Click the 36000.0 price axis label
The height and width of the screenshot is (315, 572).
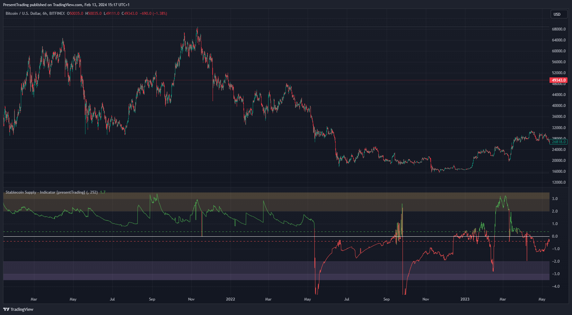559,117
